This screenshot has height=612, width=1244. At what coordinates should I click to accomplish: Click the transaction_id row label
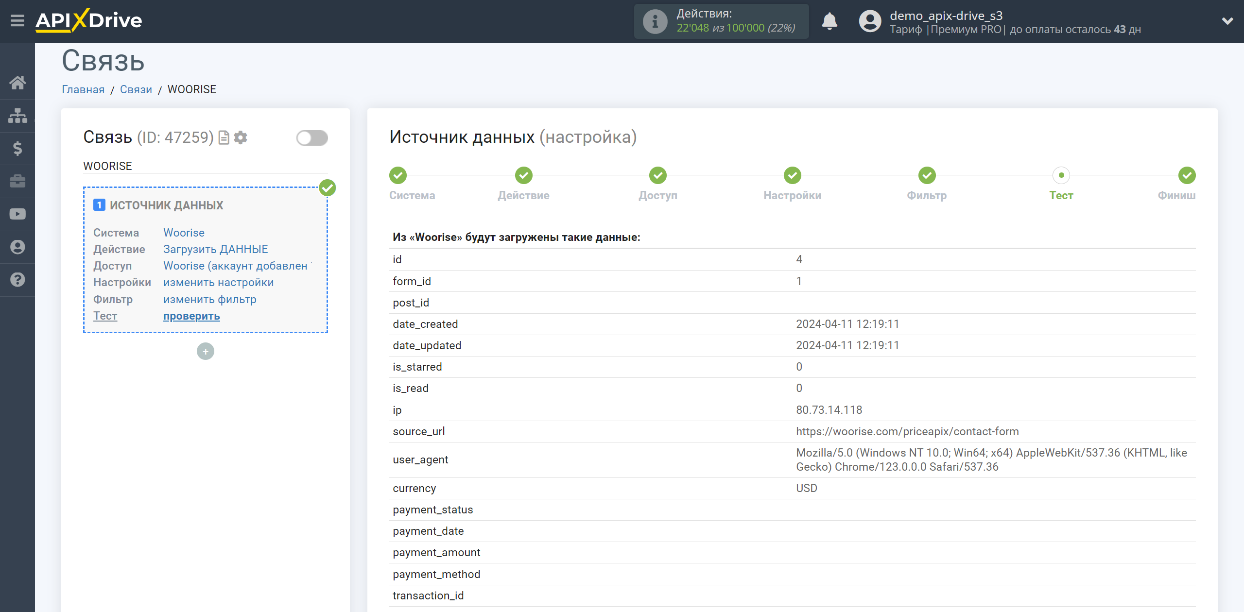point(428,595)
